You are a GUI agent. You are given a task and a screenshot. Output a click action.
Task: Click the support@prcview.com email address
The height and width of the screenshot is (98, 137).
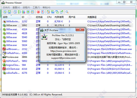[x=64, y=58]
